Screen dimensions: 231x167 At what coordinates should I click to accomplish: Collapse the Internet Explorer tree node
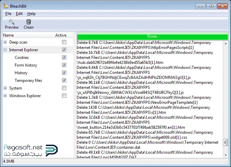pyautogui.click(x=5, y=50)
